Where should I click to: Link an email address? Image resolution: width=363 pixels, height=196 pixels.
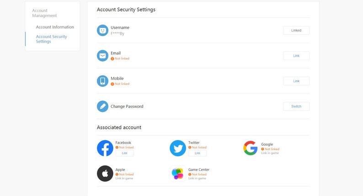(296, 56)
